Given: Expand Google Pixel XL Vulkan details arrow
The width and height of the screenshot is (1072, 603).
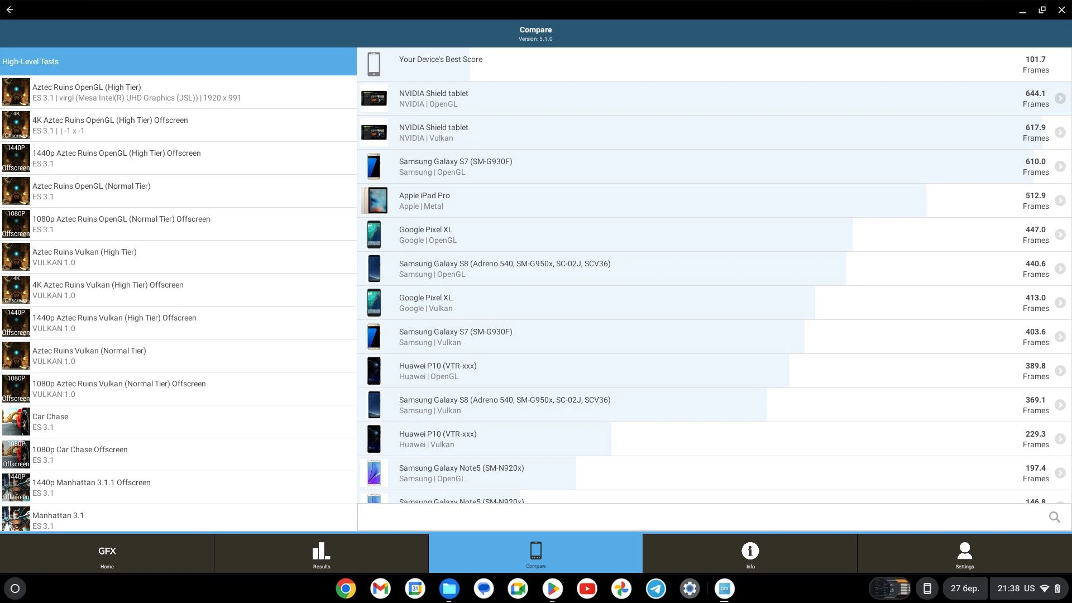Looking at the screenshot, I should click(1060, 303).
